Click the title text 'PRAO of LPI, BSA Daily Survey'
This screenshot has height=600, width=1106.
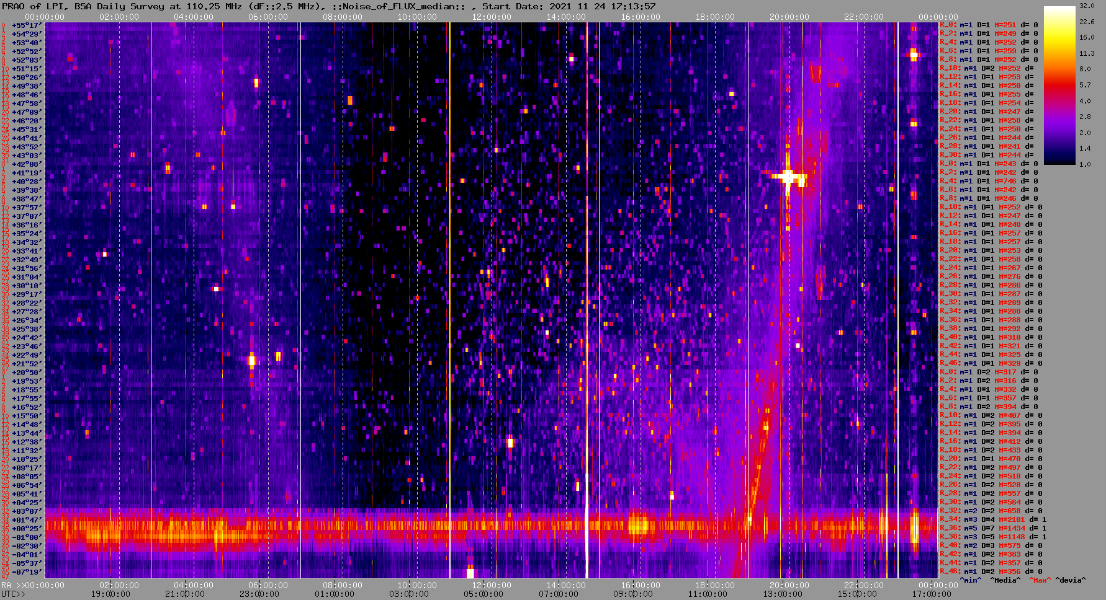(84, 6)
